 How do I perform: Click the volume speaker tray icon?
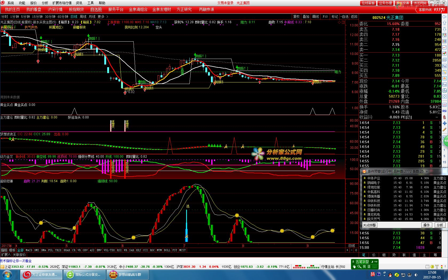click(416, 275)
